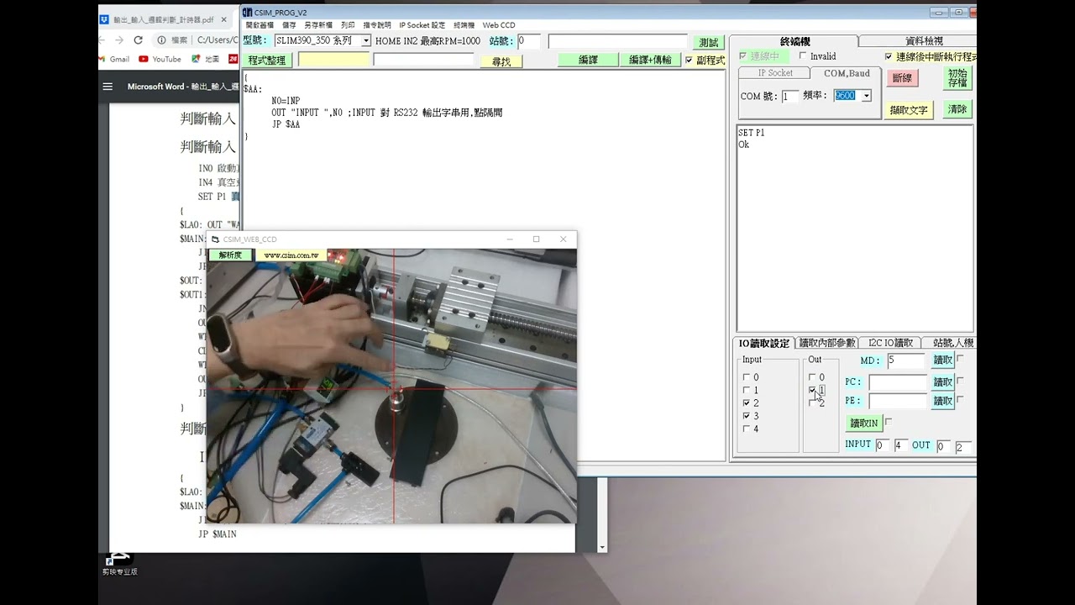The height and width of the screenshot is (605, 1075).
Task: Toggle Out 0 checkbox
Action: (x=812, y=377)
